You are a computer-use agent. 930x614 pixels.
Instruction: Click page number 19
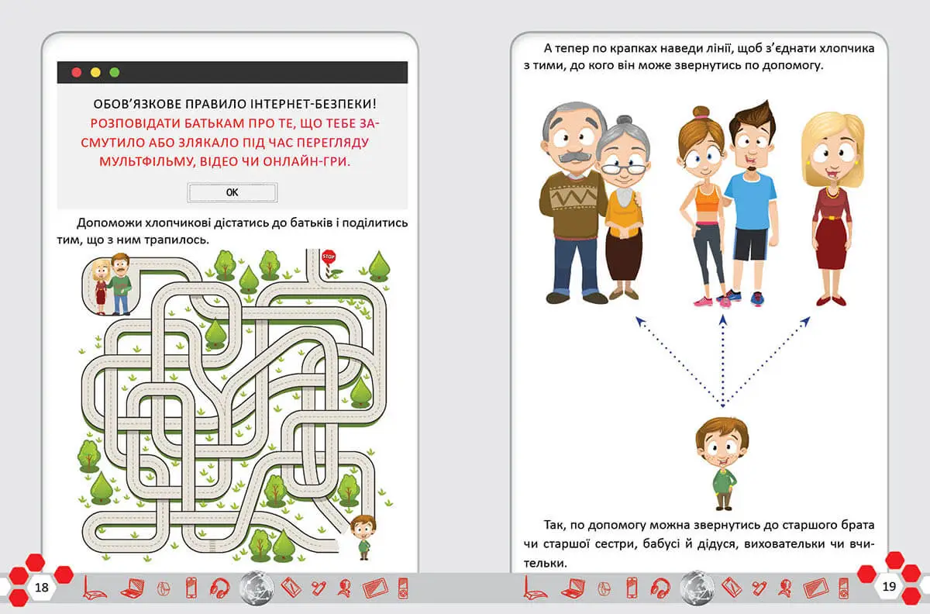pos(889,587)
